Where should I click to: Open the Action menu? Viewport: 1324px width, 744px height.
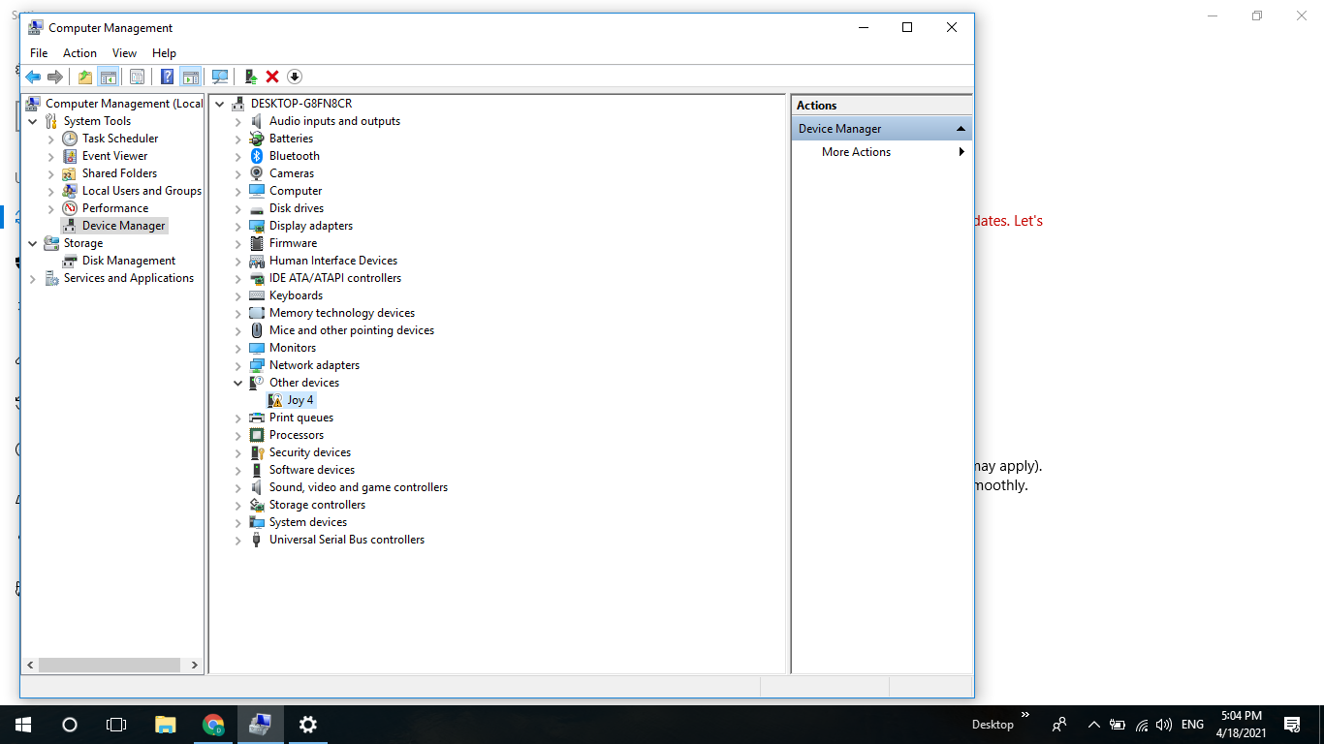(79, 53)
